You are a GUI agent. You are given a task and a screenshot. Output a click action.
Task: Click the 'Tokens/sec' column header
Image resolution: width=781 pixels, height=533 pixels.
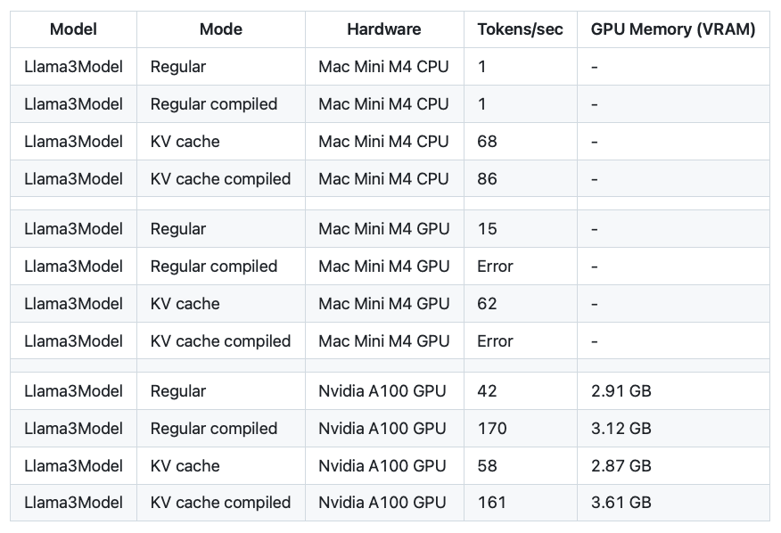tap(520, 29)
